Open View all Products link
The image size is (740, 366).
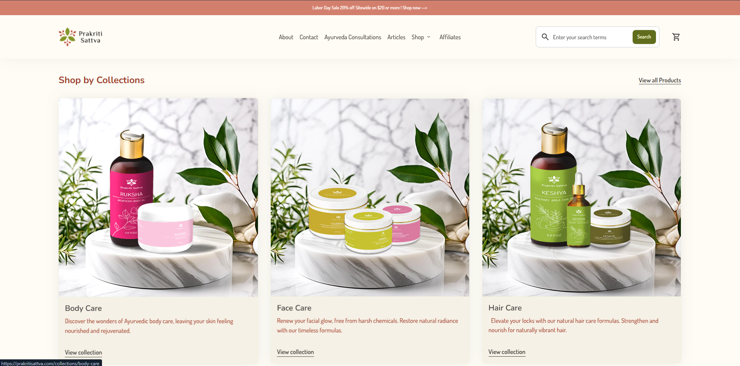click(x=659, y=80)
